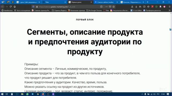Close the 'Первые уроки' tab
The width and height of the screenshot is (172, 96).
[91, 2]
